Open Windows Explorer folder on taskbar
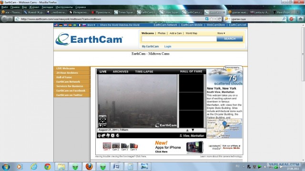The height and width of the screenshot is (171, 305). coord(61,167)
